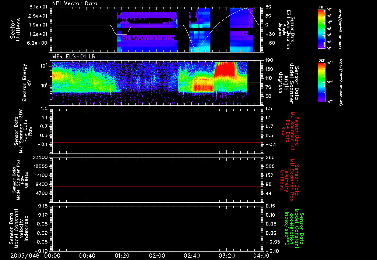Screen dimensions: 377x260
Task: Click the '02:40' time tick label
Action: click(x=191, y=256)
